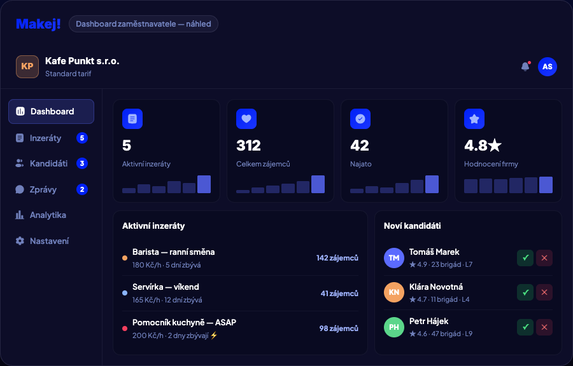
Task: Click the ★ 4.9 · 23 brigád · L7 detail
Action: tap(441, 265)
